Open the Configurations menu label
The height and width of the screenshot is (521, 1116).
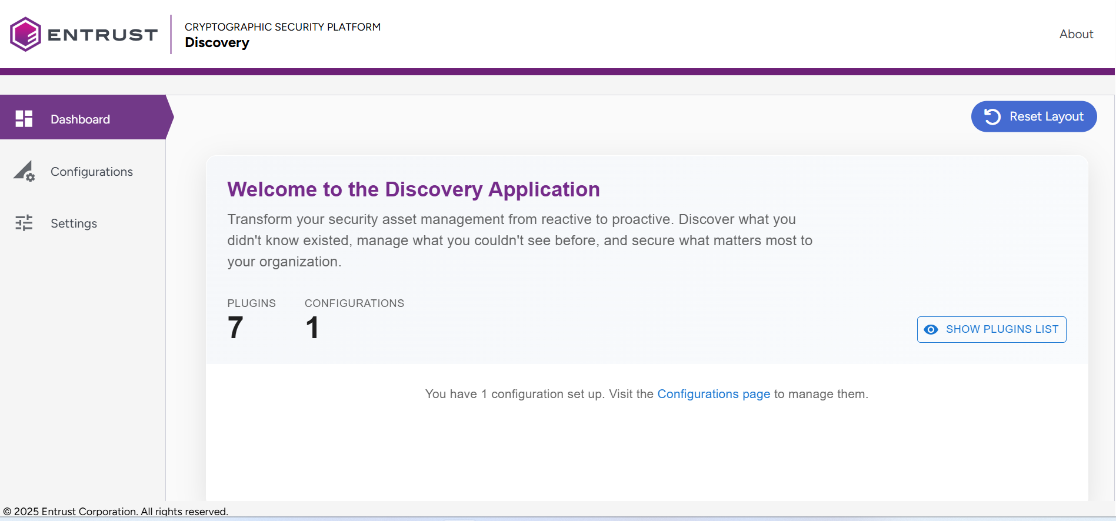(x=92, y=172)
